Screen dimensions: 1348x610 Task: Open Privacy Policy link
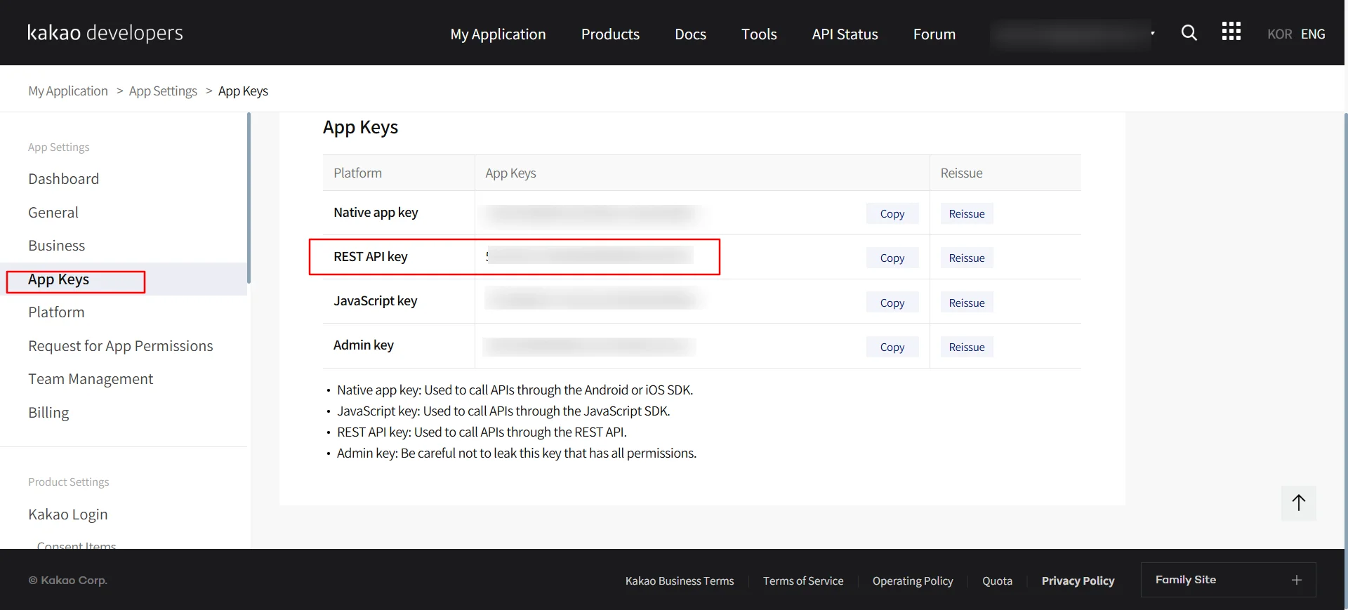1078,581
